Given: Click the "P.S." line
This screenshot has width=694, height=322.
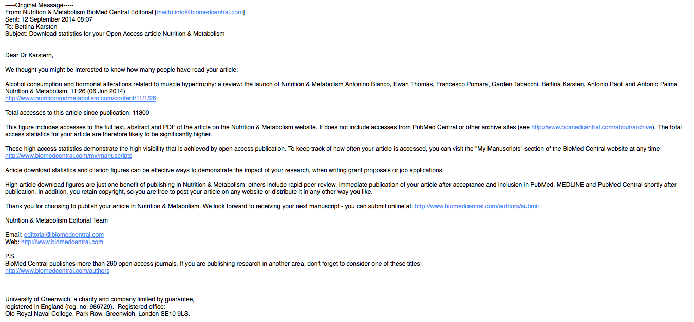Looking at the screenshot, I should (x=10, y=256).
